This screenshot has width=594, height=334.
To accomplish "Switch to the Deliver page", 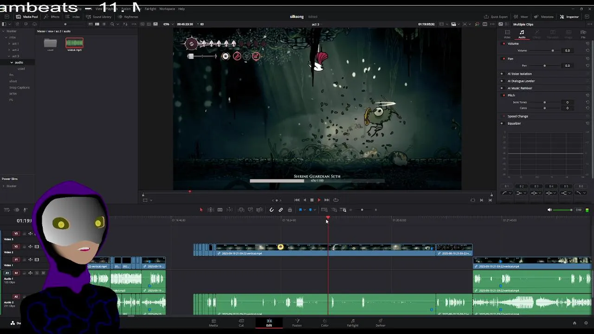I will pyautogui.click(x=381, y=323).
